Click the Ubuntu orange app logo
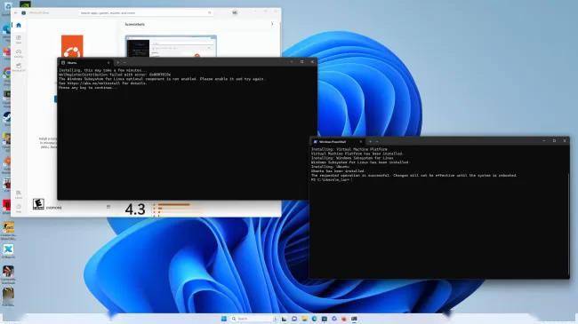Screen dimensions: 578x324 (72, 46)
